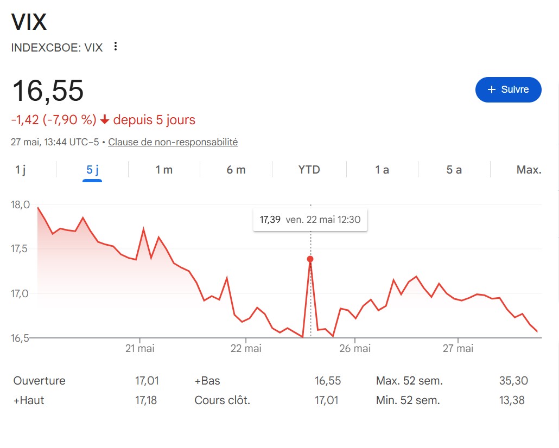Select the 1 a range tab
Viewport: 559px width, 448px height.
coord(382,170)
